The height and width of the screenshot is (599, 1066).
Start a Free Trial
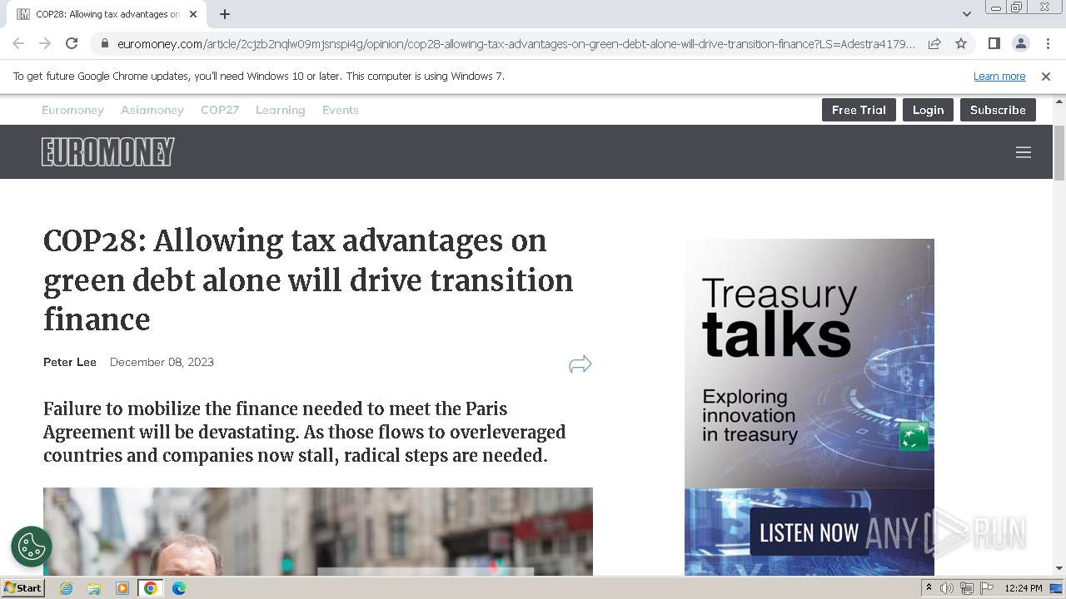pyautogui.click(x=859, y=110)
